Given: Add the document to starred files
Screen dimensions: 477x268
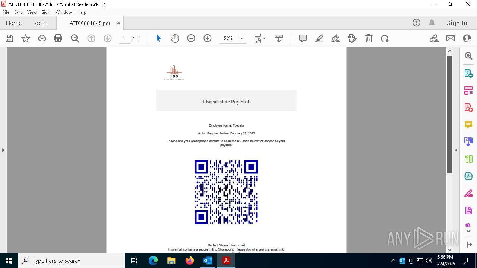Looking at the screenshot, I should (x=26, y=38).
